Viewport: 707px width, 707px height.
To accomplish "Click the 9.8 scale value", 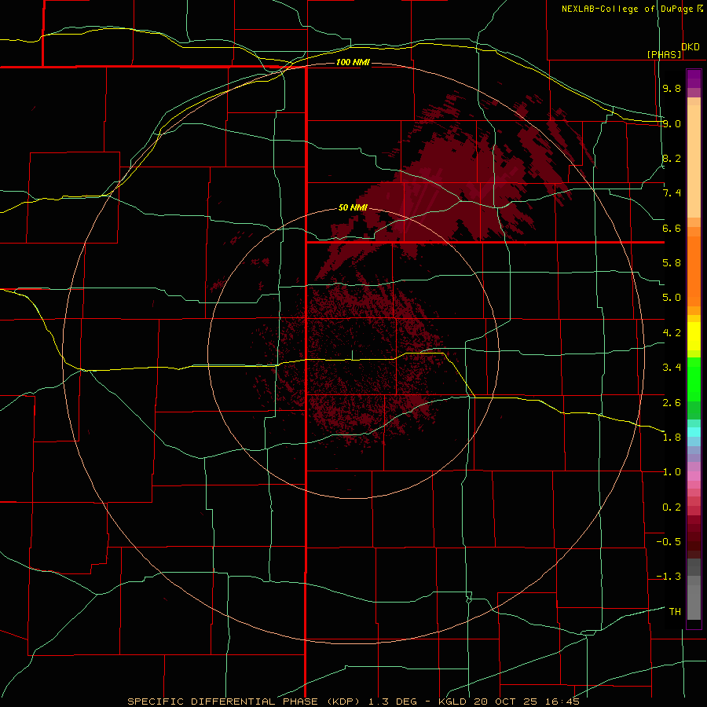I will (671, 88).
